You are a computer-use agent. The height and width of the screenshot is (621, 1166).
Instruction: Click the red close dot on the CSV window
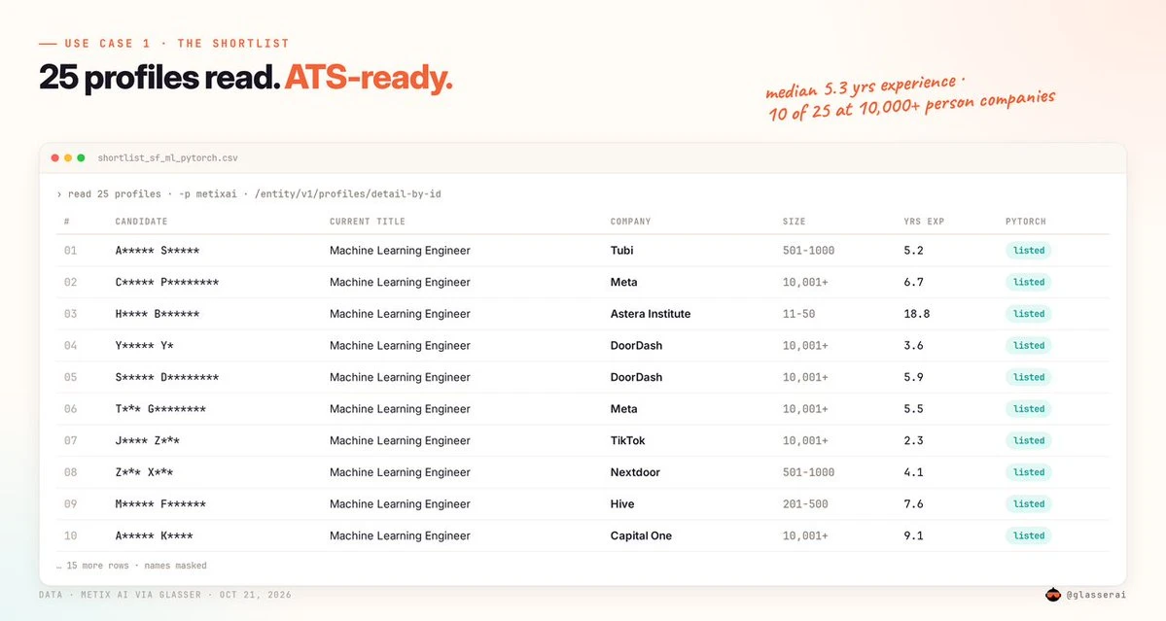coord(55,157)
